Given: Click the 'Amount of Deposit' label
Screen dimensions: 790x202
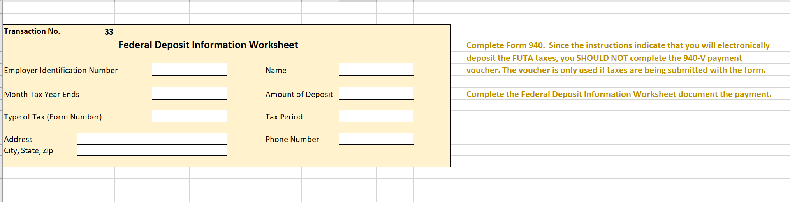Looking at the screenshot, I should pos(299,94).
